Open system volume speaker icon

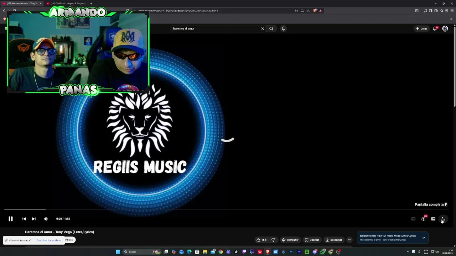(437, 252)
